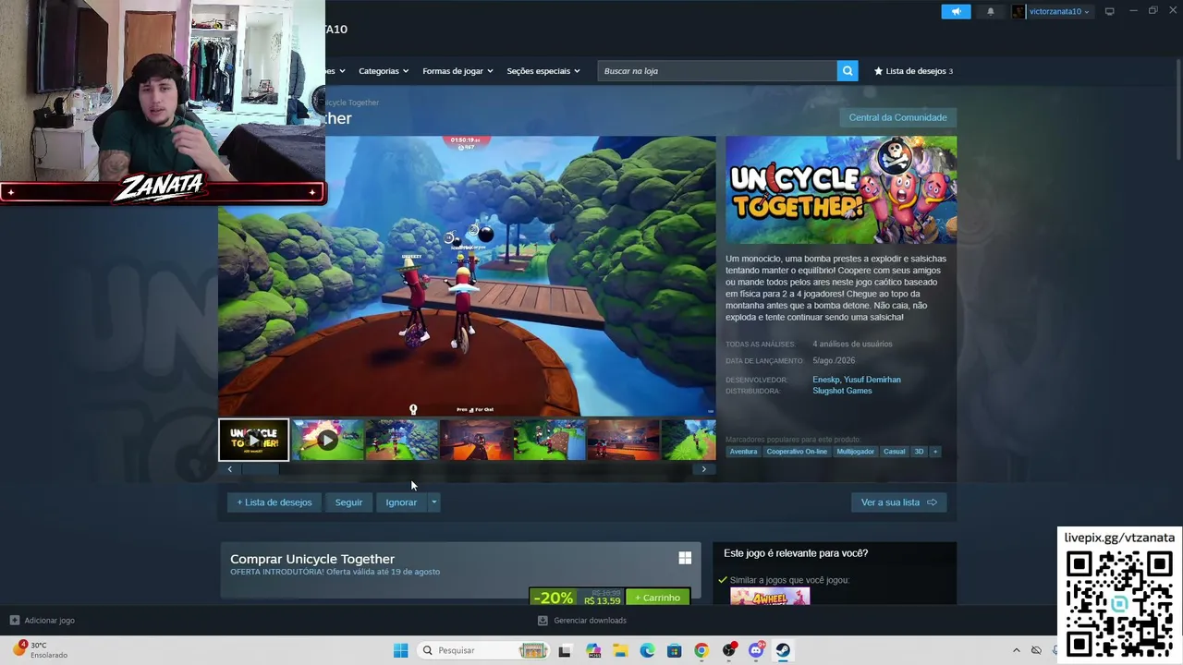Open Microsoft 365 from the taskbar
The image size is (1183, 665).
point(592,650)
